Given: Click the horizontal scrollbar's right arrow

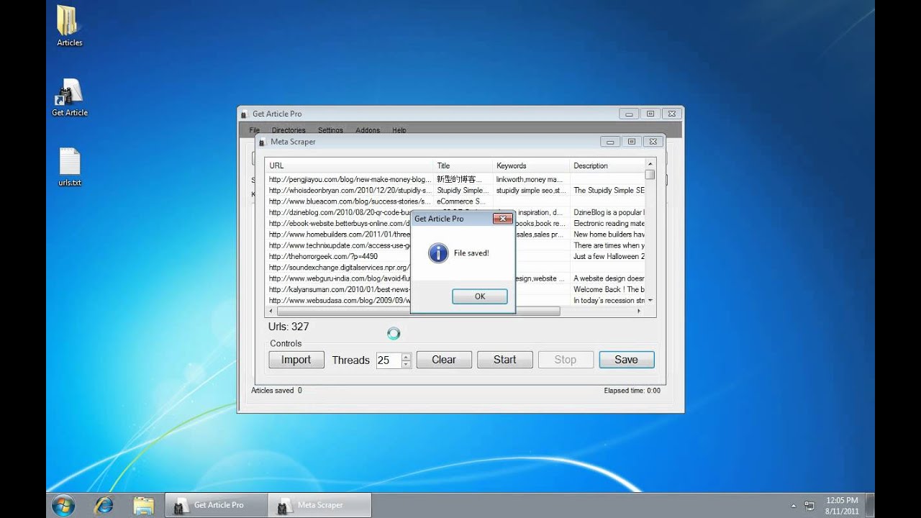Looking at the screenshot, I should [639, 311].
